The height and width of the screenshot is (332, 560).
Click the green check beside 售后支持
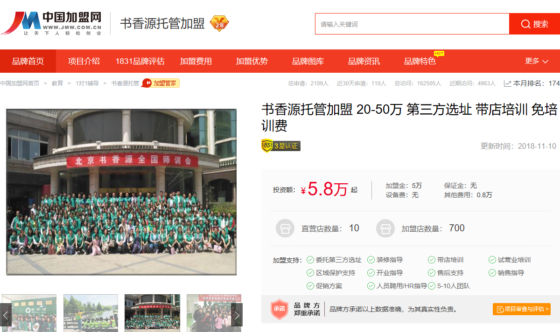pyautogui.click(x=432, y=273)
